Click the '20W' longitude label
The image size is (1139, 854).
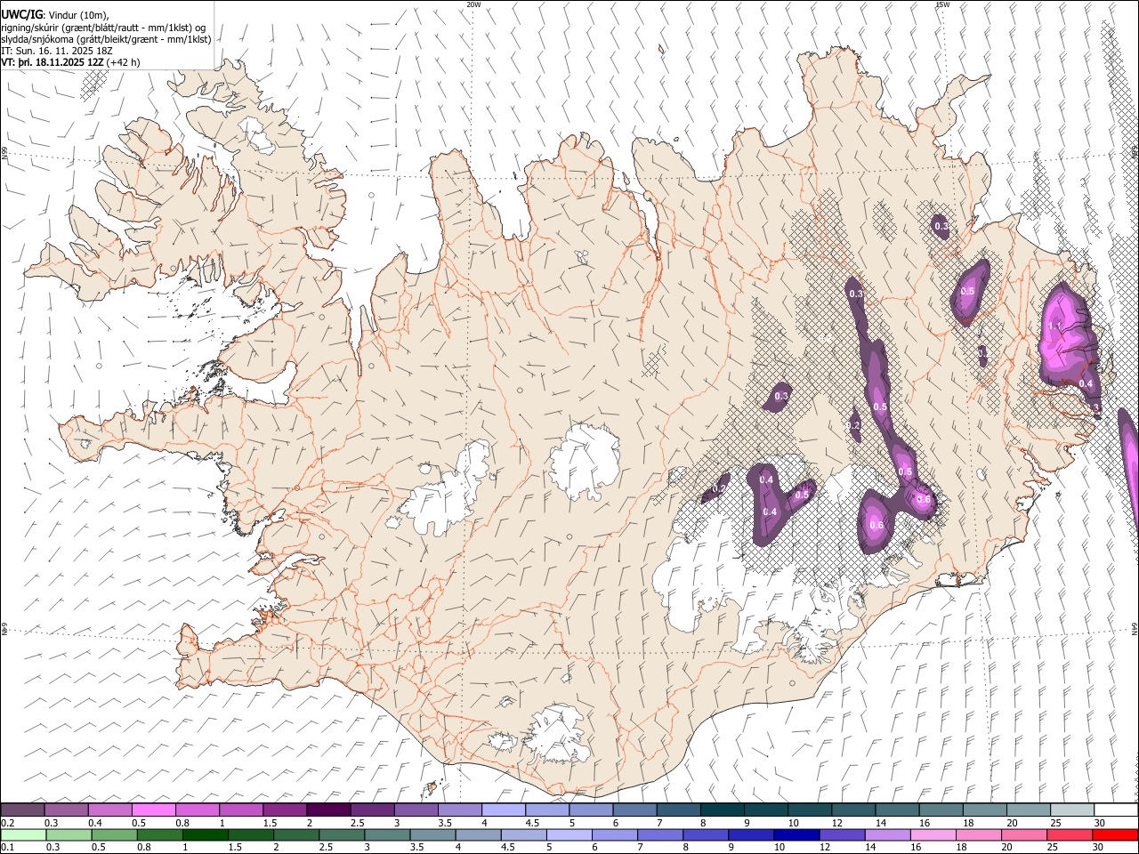[x=473, y=4]
